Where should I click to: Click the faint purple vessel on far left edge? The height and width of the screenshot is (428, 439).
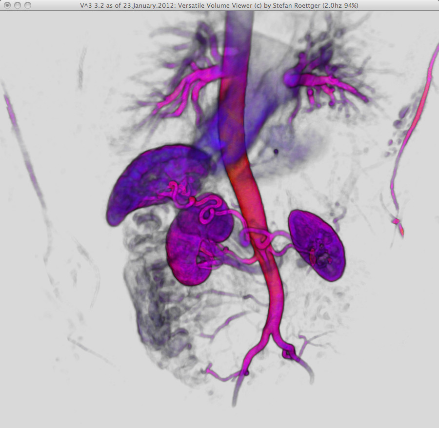pos(24,146)
